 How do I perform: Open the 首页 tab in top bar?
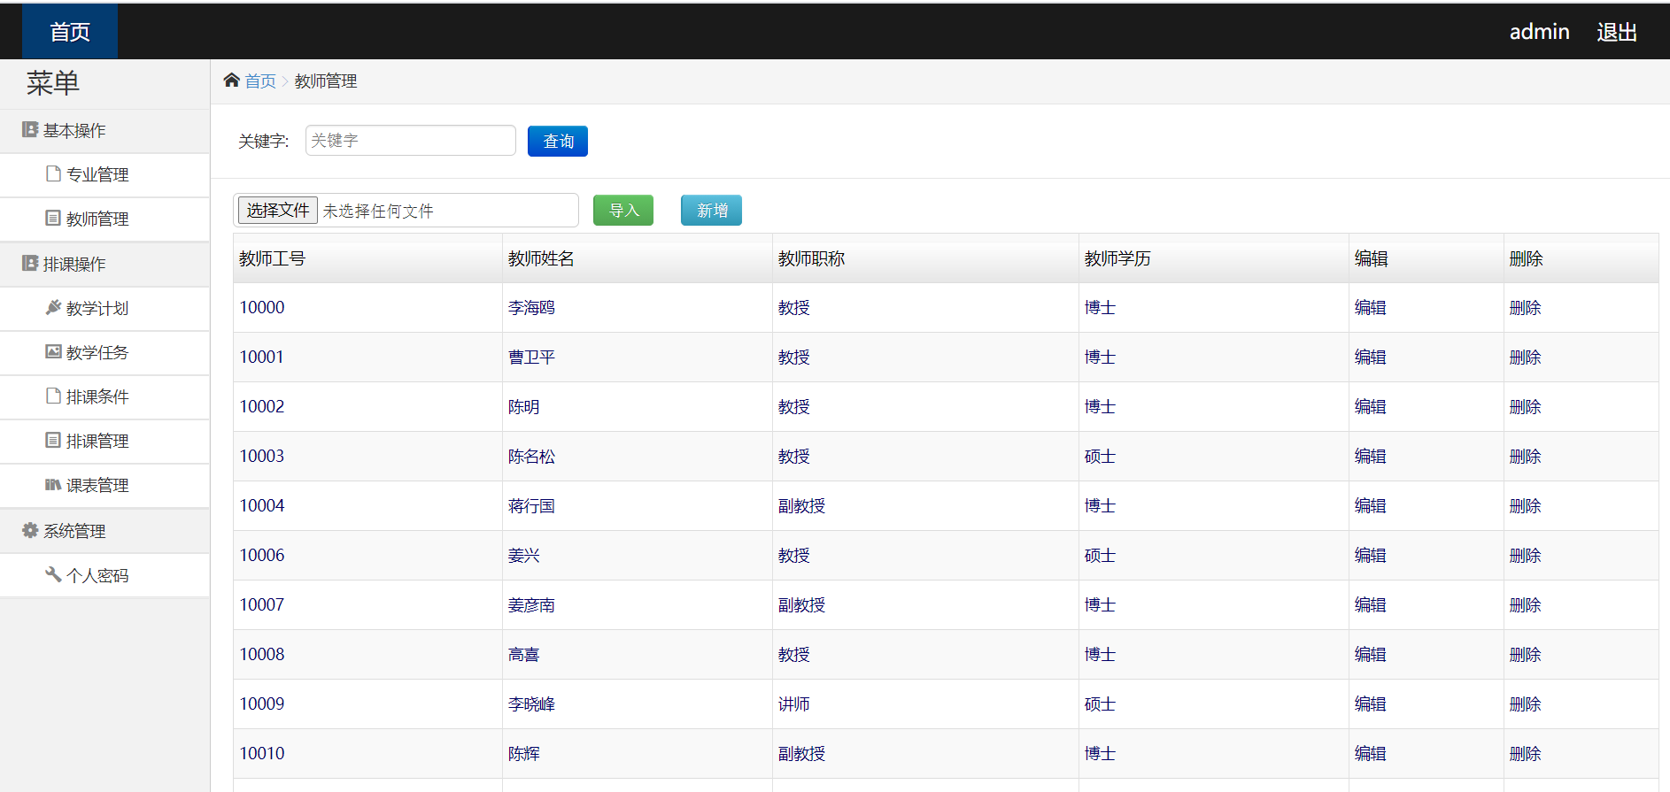tap(70, 32)
